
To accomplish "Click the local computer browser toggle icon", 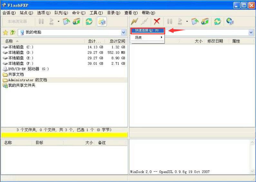I will point(102,22).
